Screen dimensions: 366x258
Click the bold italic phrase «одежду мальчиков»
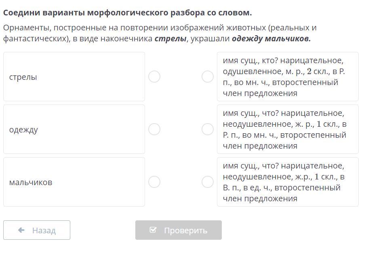(x=271, y=39)
